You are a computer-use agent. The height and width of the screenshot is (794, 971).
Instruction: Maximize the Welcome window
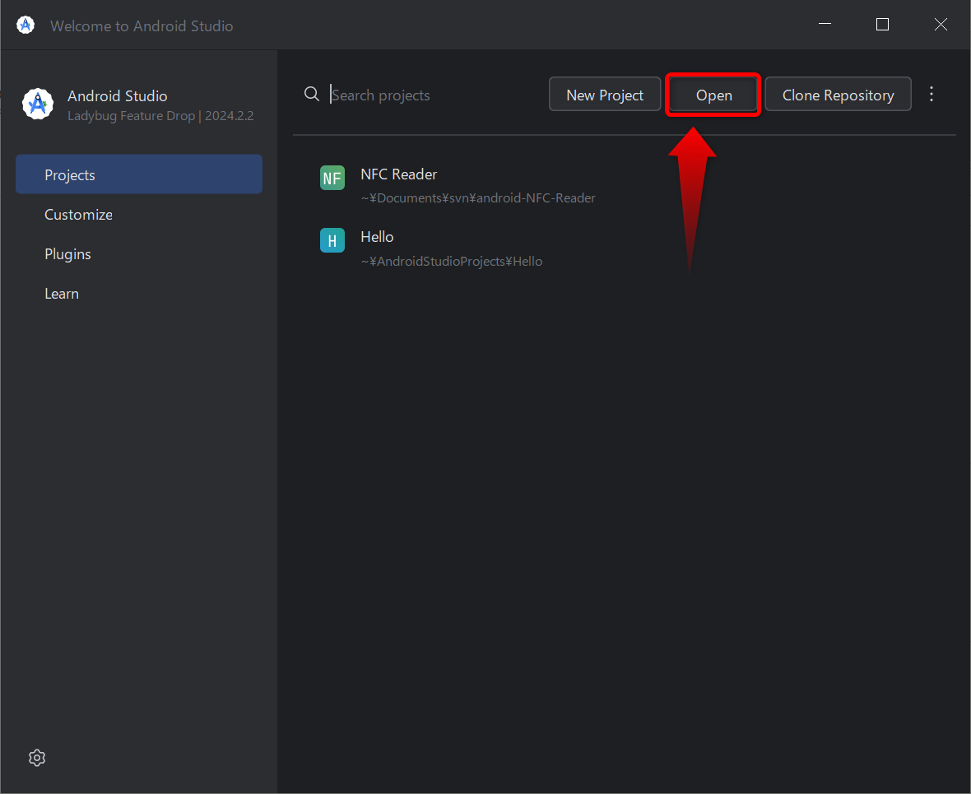pyautogui.click(x=882, y=24)
